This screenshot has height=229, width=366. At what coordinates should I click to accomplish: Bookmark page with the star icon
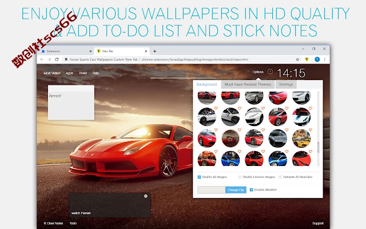click(297, 60)
